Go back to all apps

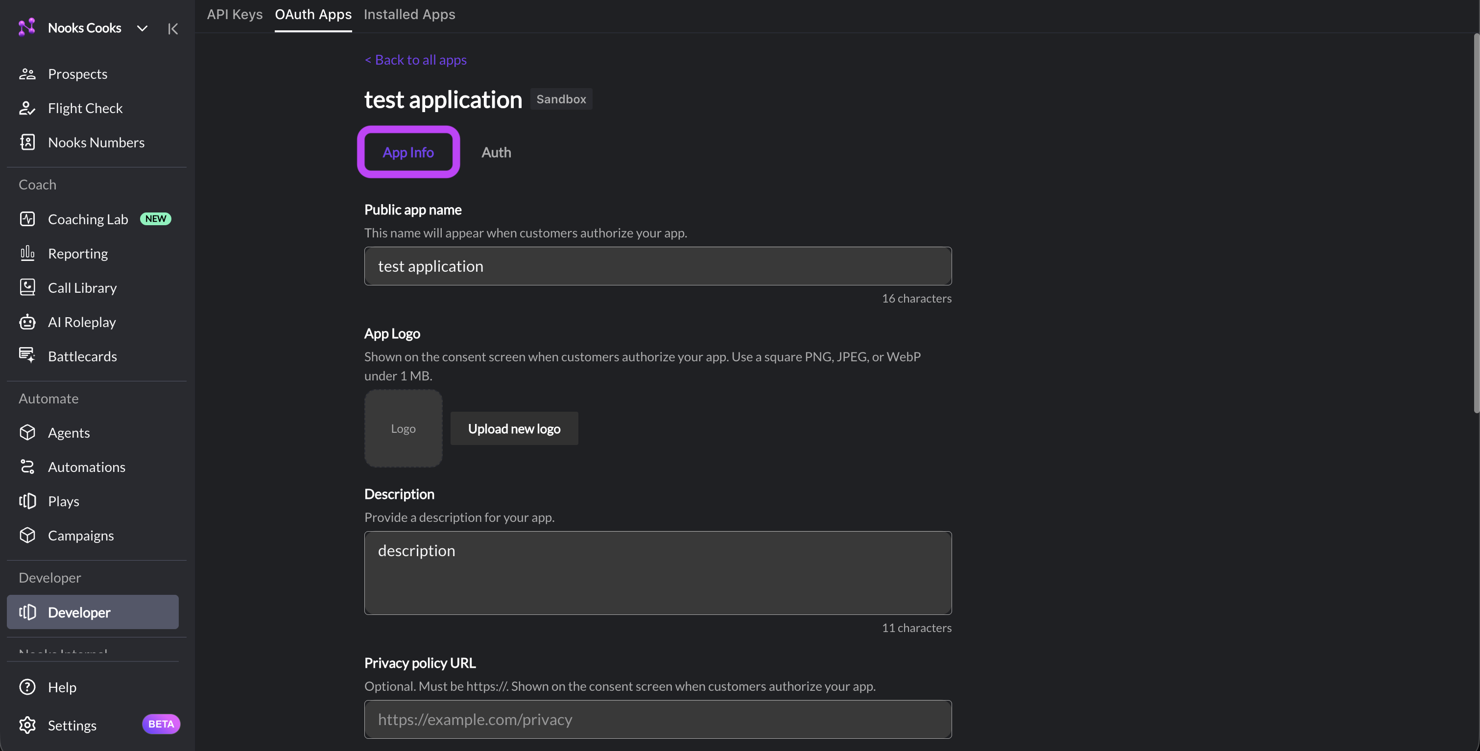tap(415, 60)
